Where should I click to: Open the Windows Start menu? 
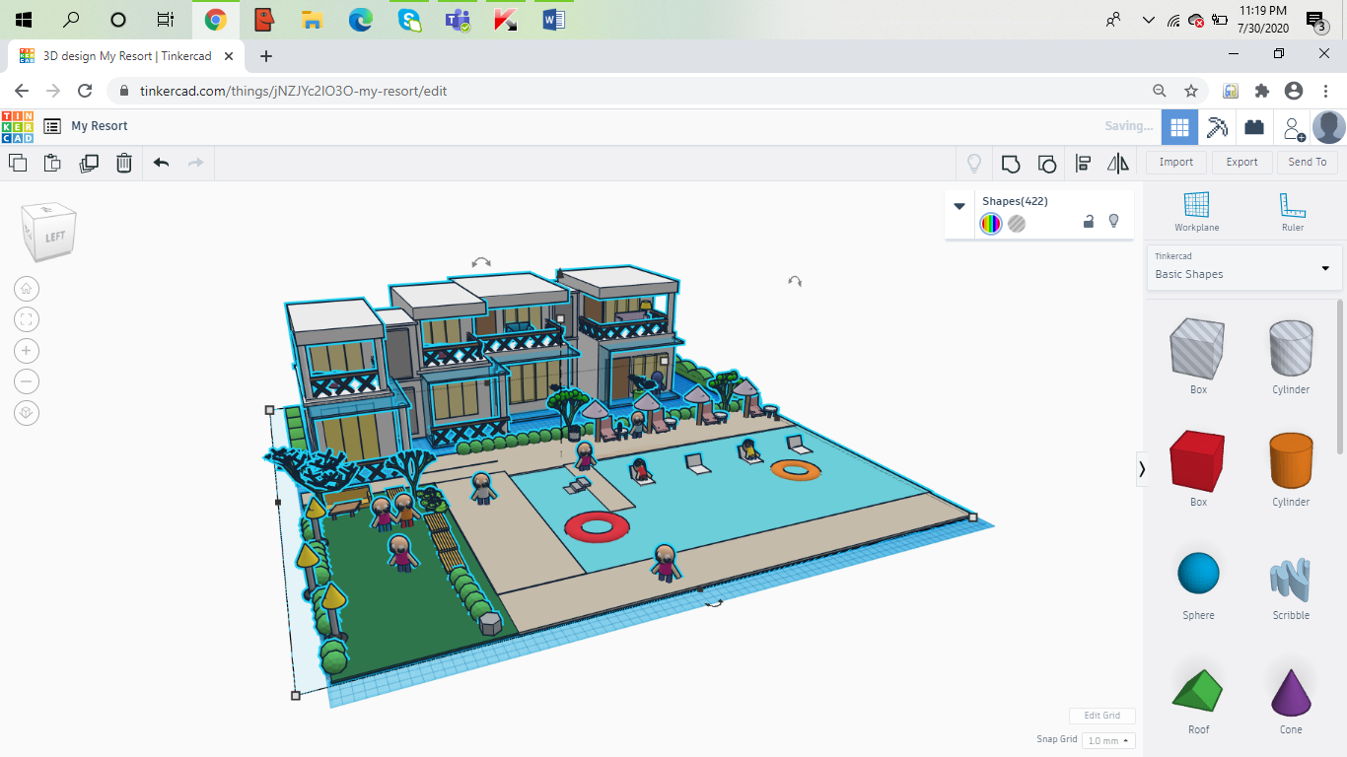click(x=24, y=20)
